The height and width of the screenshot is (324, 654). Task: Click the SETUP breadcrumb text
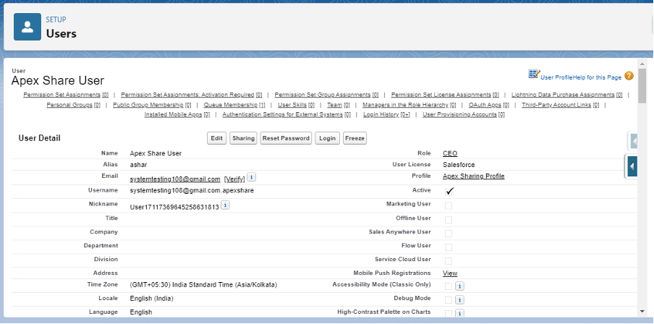click(x=56, y=20)
